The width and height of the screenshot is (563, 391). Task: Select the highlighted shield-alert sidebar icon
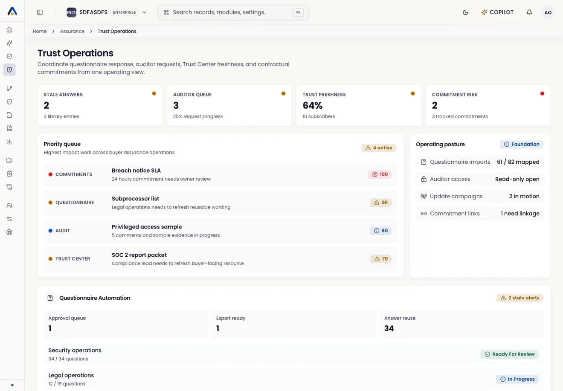tap(9, 70)
